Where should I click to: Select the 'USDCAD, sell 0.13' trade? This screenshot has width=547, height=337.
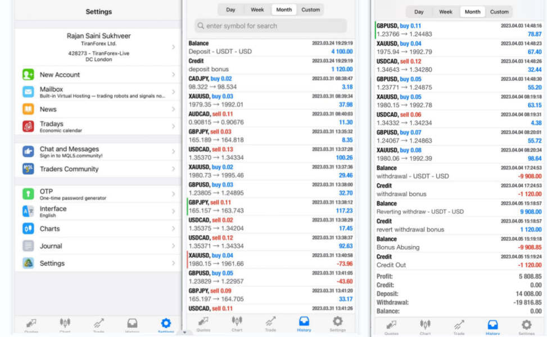271,154
